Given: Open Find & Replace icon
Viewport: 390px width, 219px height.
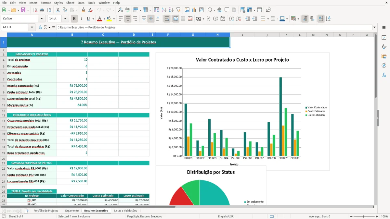Looking at the screenshot, I should [120, 10].
